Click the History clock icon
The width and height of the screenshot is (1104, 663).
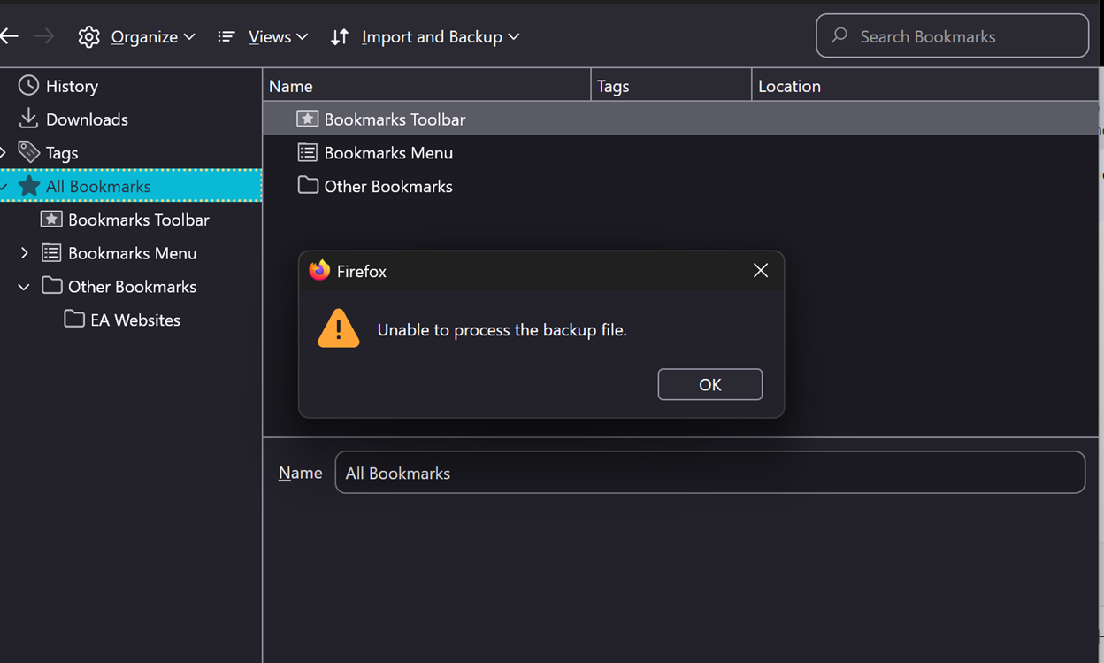coord(29,86)
